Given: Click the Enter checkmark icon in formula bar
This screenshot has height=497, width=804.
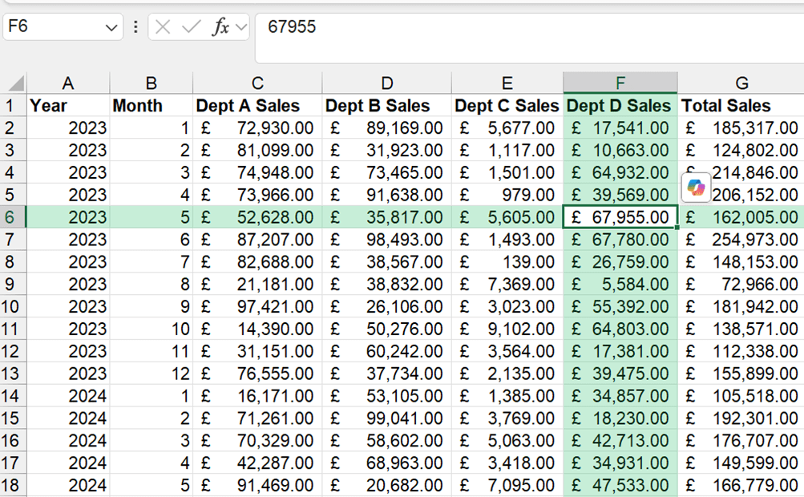Looking at the screenshot, I should click(x=191, y=27).
